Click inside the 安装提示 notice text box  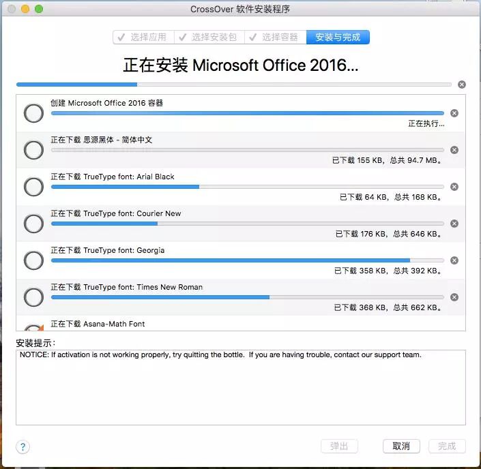point(241,387)
